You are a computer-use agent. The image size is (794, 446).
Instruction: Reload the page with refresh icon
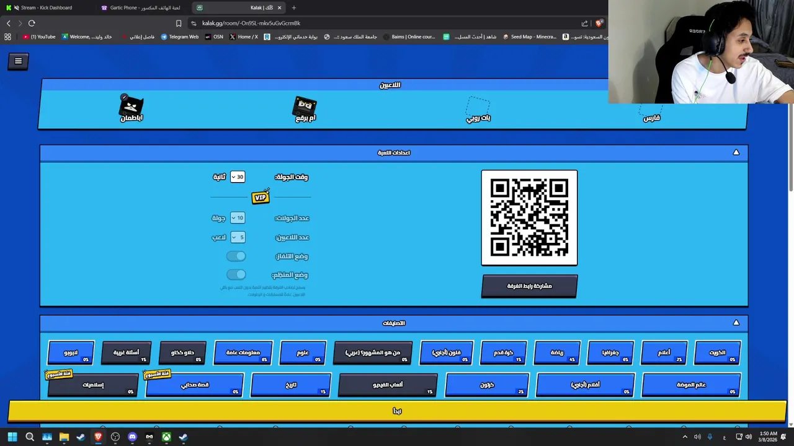point(32,23)
